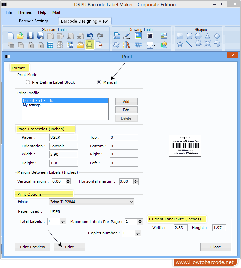241x268 pixels.
Task: Click the Current Label Size Width field
Action: pyautogui.click(x=181, y=228)
